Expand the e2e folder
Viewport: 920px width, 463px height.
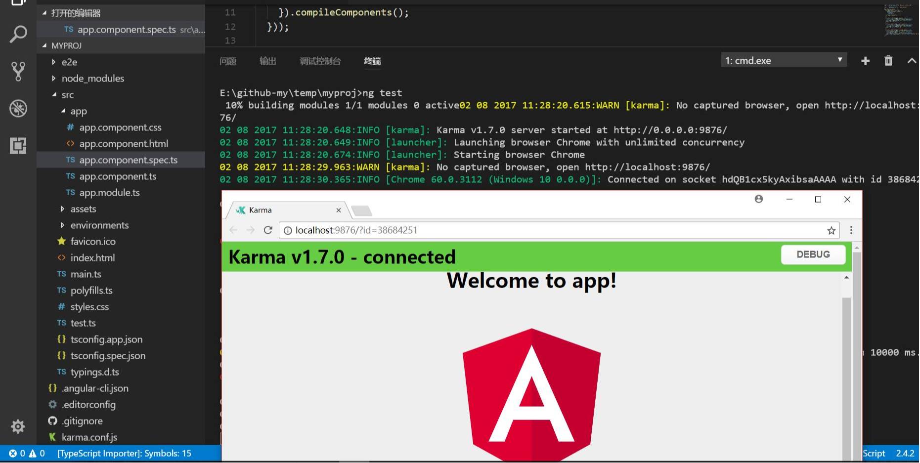coord(69,62)
